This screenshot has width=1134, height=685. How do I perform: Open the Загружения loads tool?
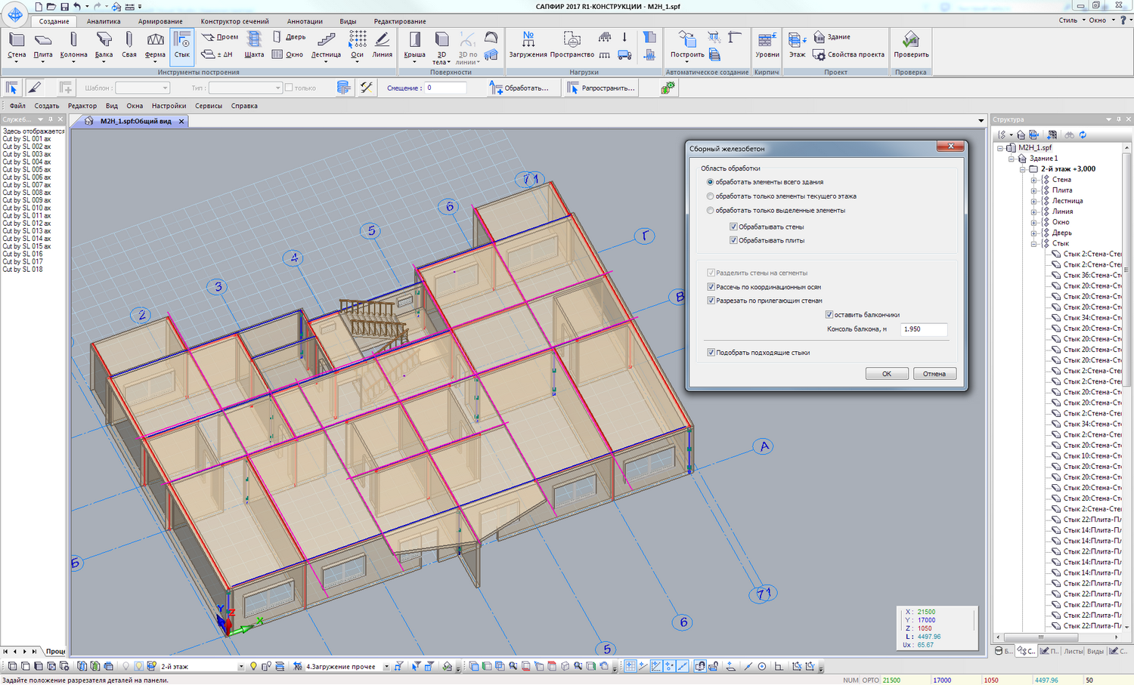(528, 45)
